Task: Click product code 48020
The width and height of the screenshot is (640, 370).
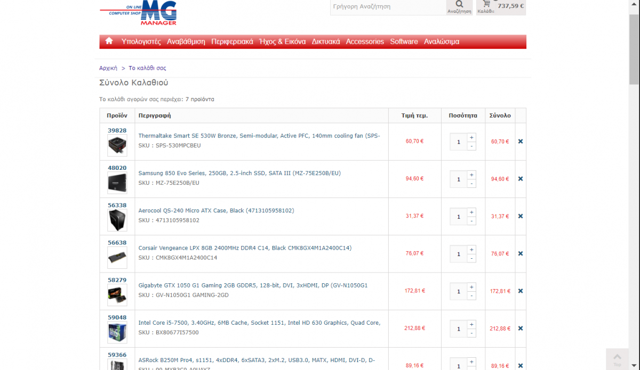Action: (x=117, y=168)
